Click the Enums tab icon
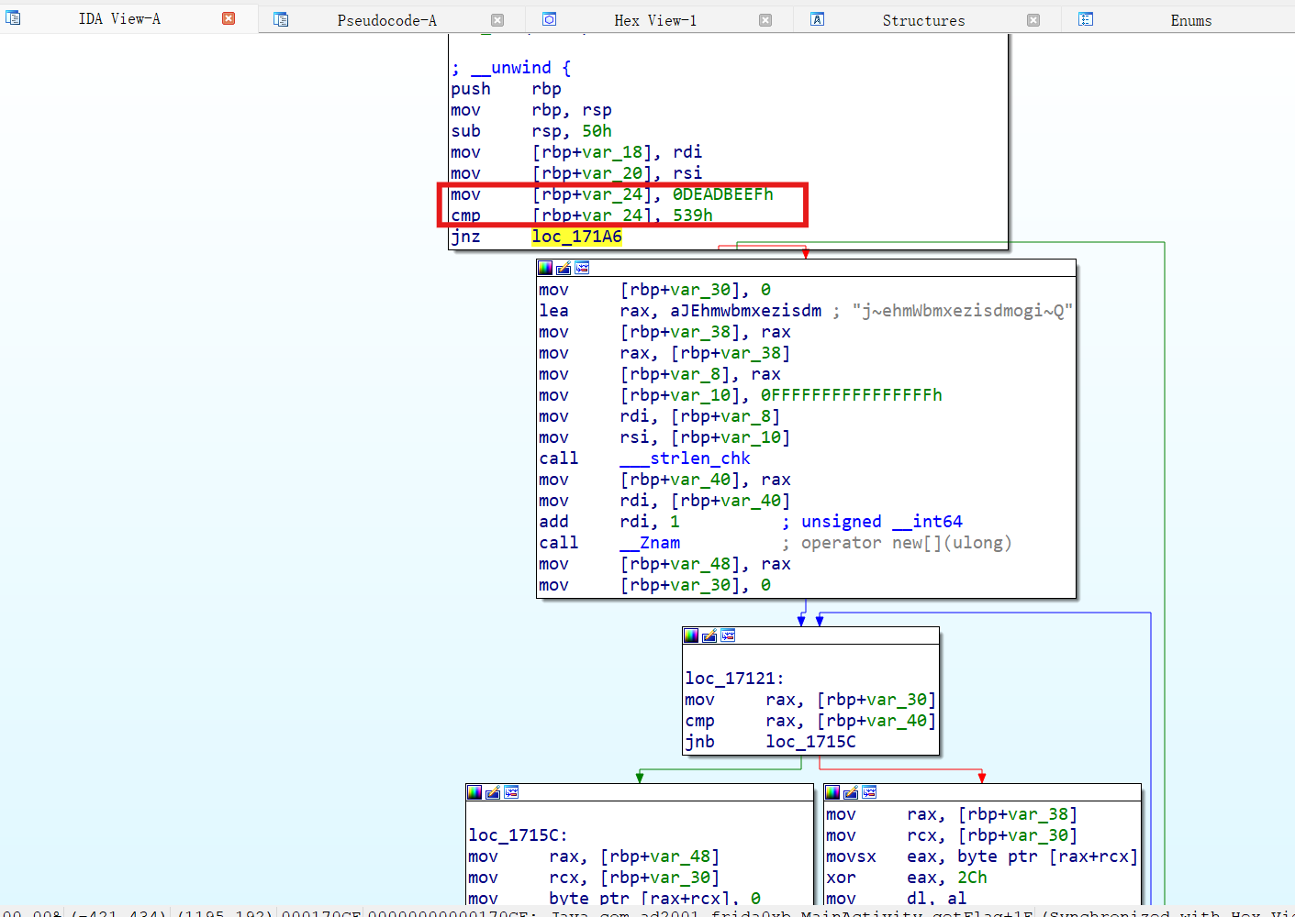 (1086, 19)
